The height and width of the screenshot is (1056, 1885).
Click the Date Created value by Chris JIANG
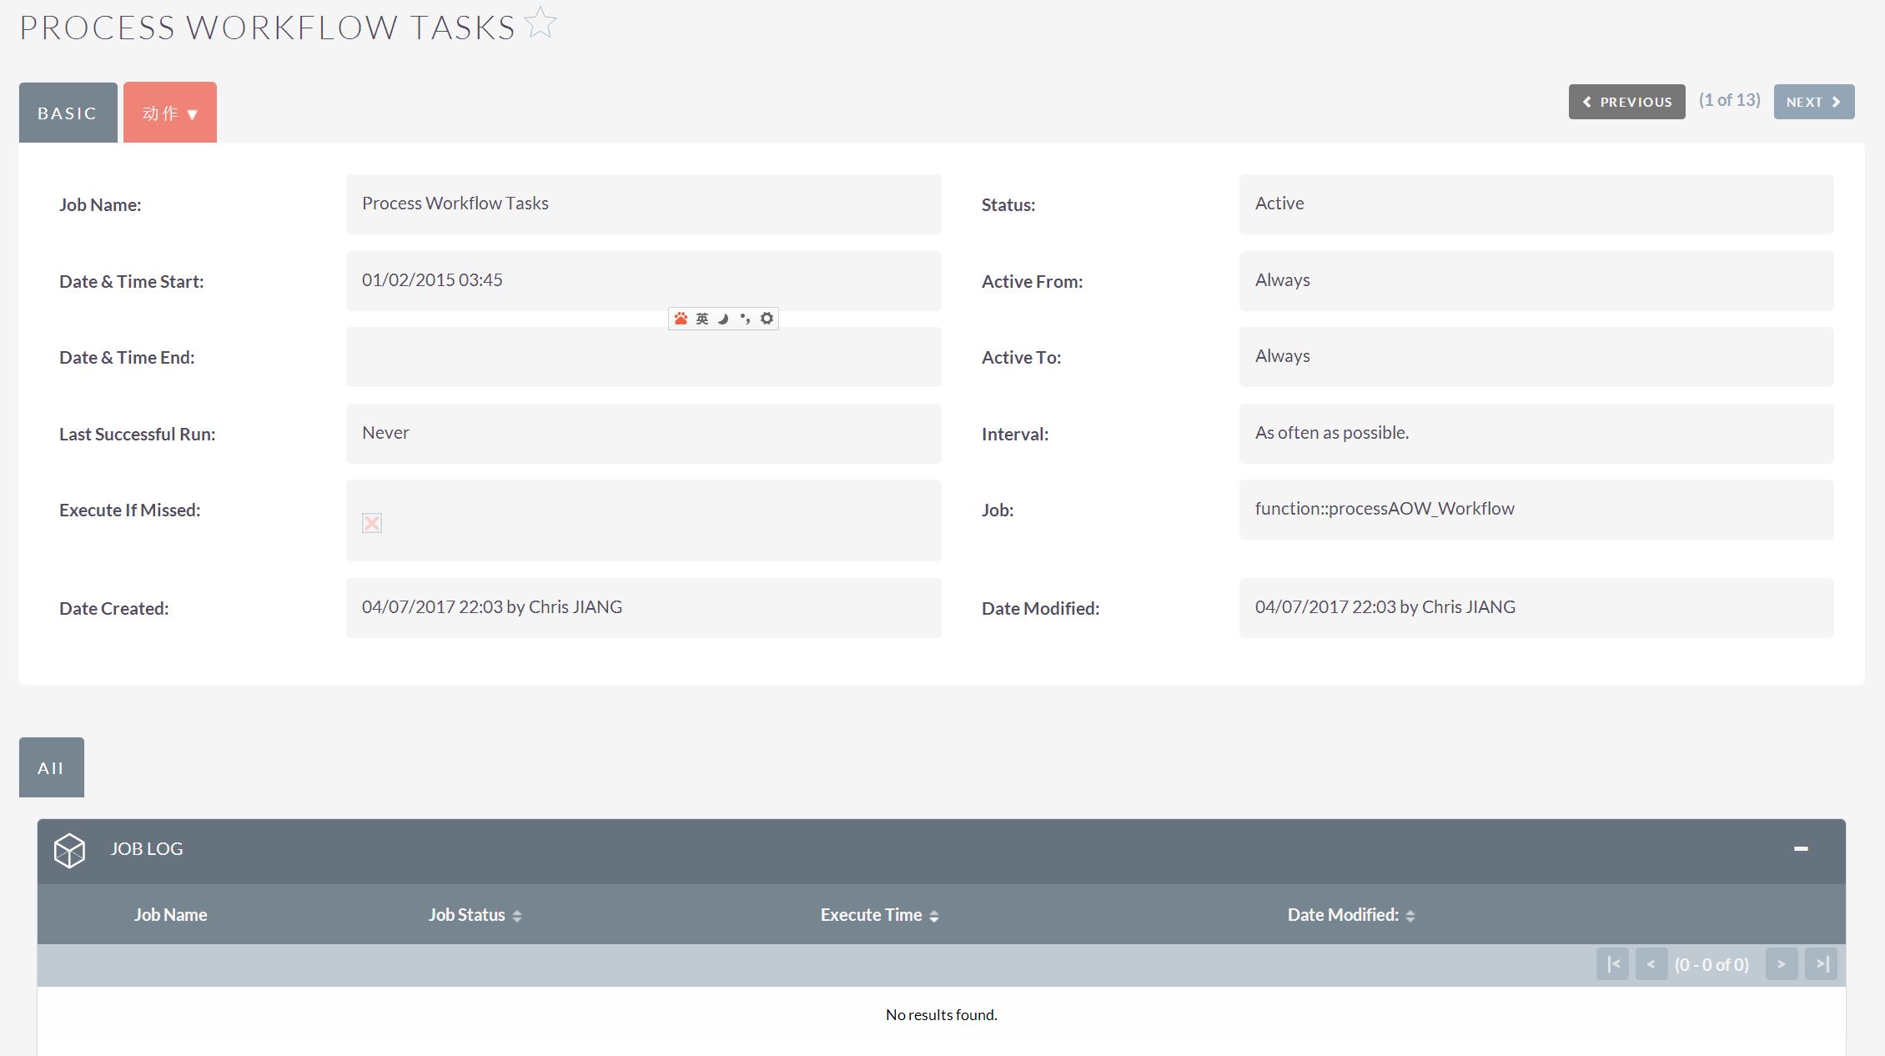[643, 608]
